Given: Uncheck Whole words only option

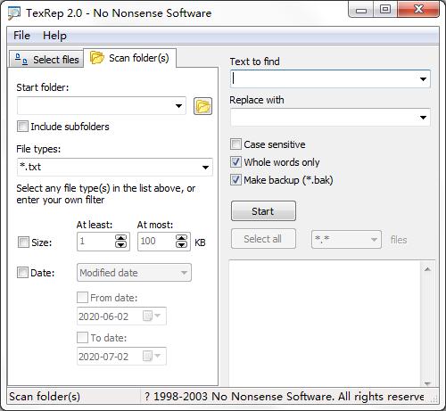Looking at the screenshot, I should pos(235,162).
